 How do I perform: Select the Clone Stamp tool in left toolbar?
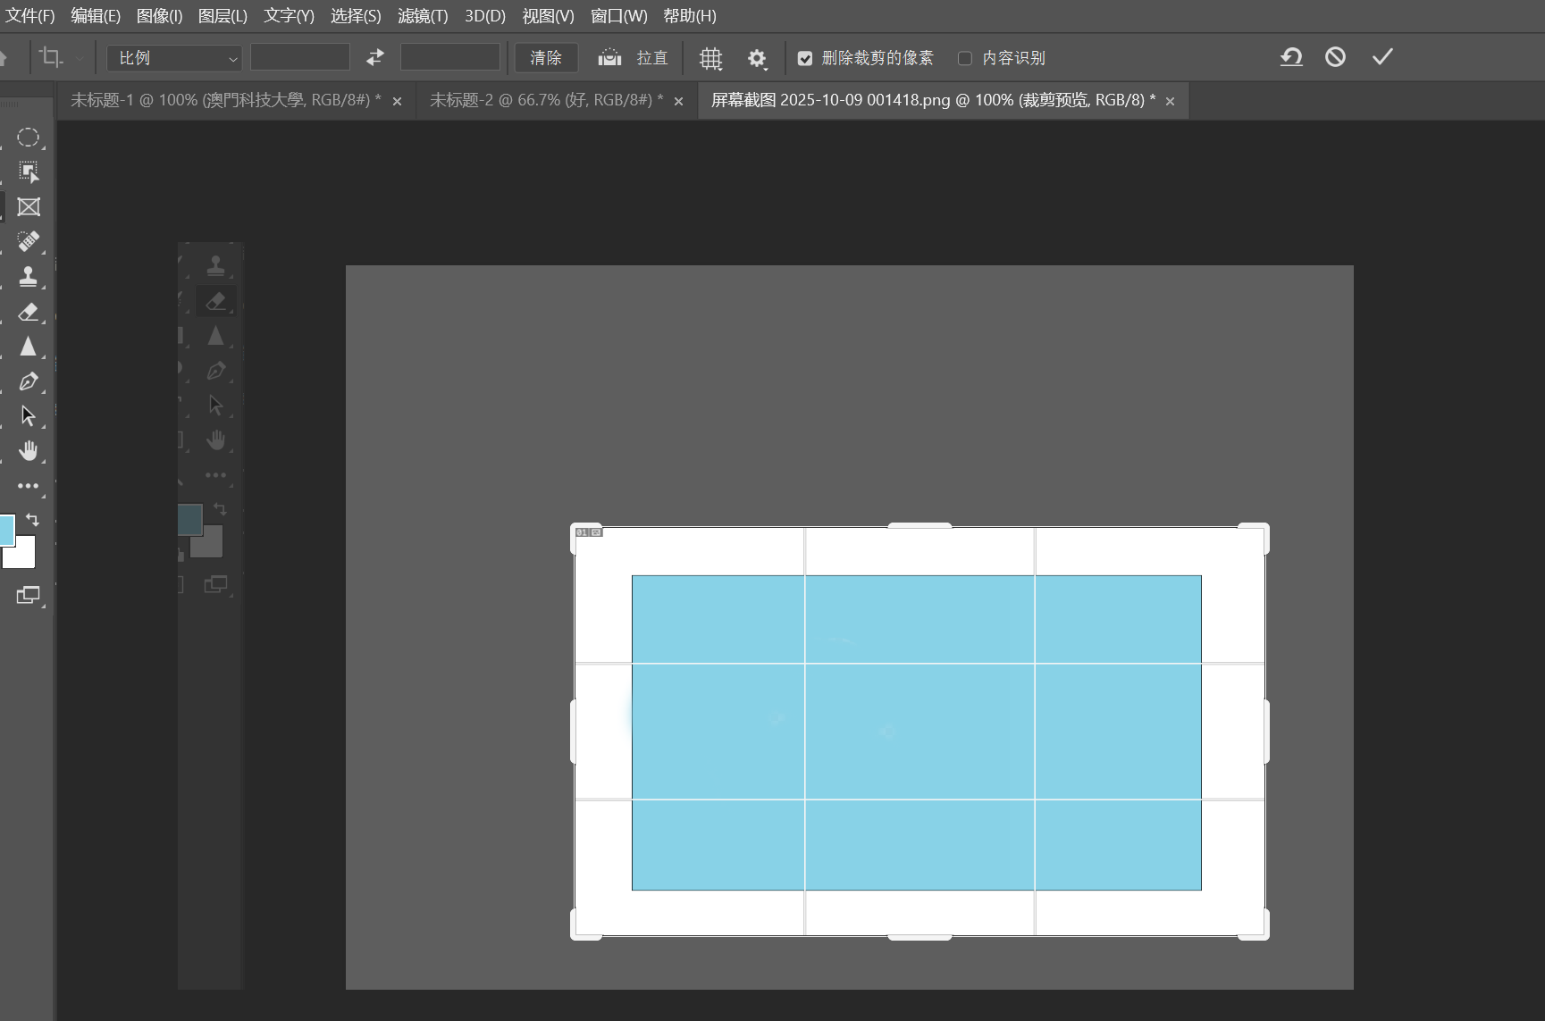click(29, 277)
